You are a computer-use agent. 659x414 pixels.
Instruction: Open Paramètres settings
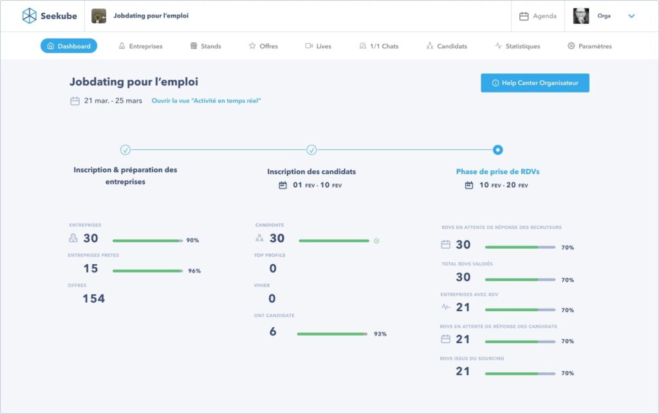pos(589,46)
